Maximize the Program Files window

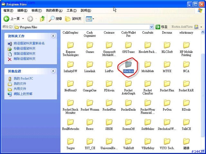pos(196,4)
